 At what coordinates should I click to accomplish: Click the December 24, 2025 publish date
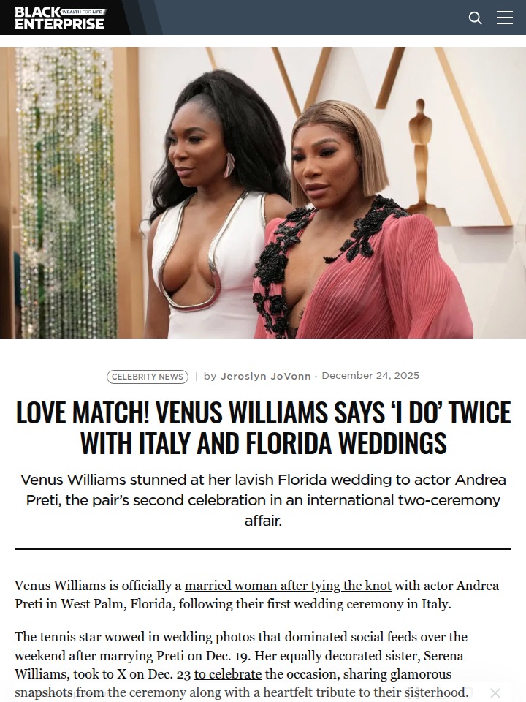[370, 376]
